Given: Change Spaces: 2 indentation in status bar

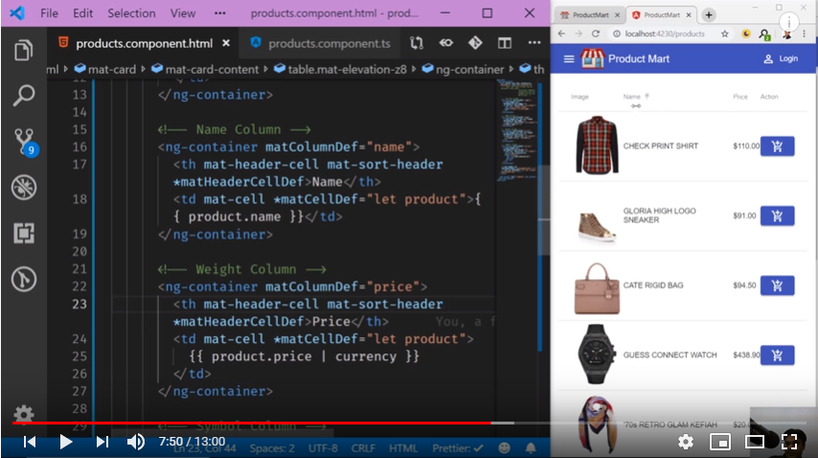Looking at the screenshot, I should (272, 448).
